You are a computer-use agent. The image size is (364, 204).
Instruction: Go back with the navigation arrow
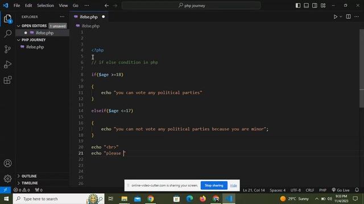click(x=106, y=6)
